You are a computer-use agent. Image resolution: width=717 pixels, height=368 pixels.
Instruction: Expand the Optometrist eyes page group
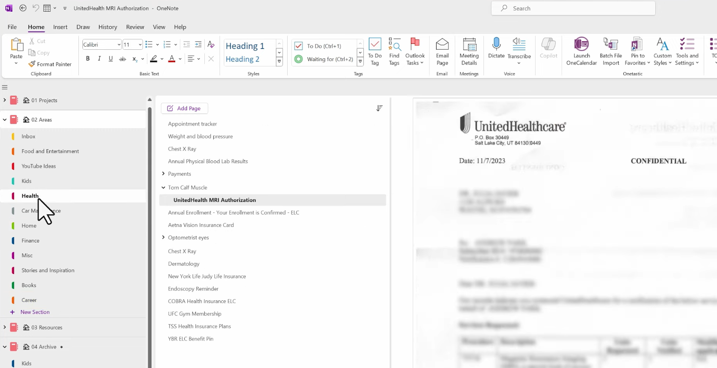[x=163, y=237]
